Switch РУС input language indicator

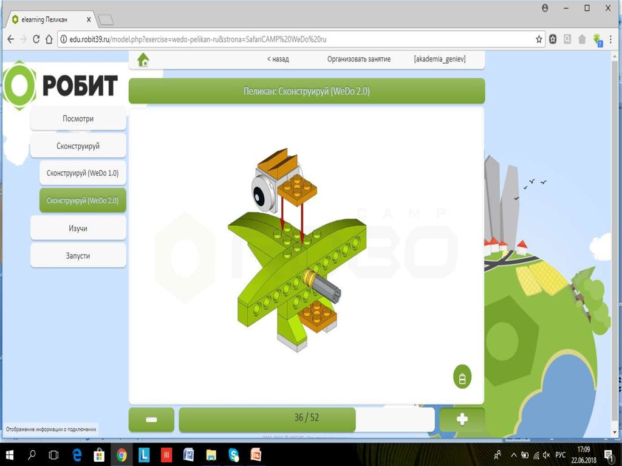tap(560, 455)
